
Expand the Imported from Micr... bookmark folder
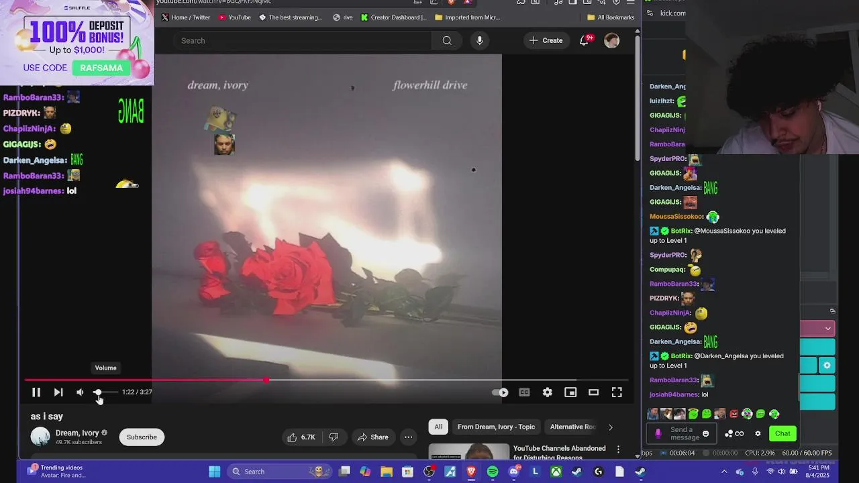(468, 17)
